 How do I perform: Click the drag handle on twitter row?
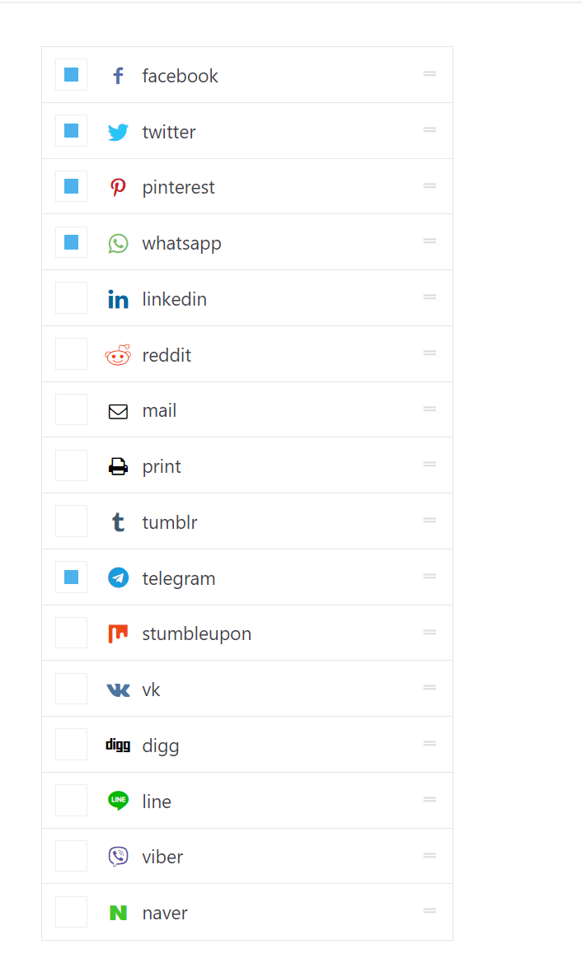coord(429,129)
